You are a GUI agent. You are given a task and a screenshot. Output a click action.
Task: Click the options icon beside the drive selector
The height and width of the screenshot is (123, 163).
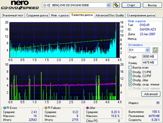click(x=115, y=5)
